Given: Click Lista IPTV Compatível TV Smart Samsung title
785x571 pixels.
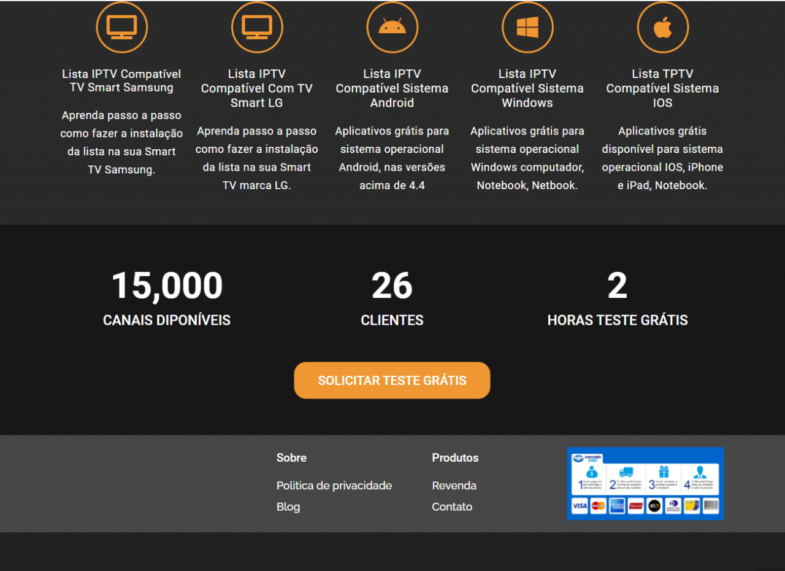Looking at the screenshot, I should 121,80.
